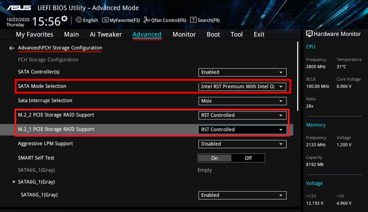The height and width of the screenshot is (212, 368).
Task: Open the My Favorites tab
Action: 34,34
